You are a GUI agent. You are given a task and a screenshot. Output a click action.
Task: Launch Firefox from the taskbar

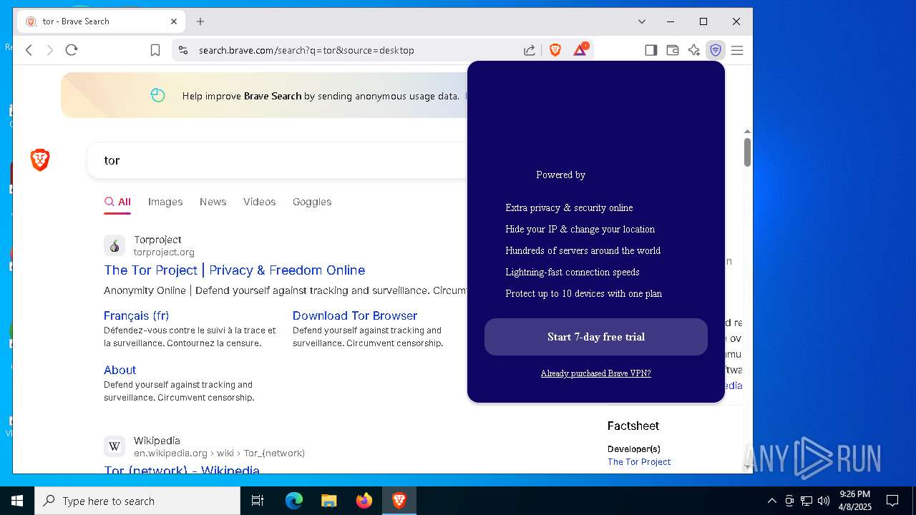point(364,501)
